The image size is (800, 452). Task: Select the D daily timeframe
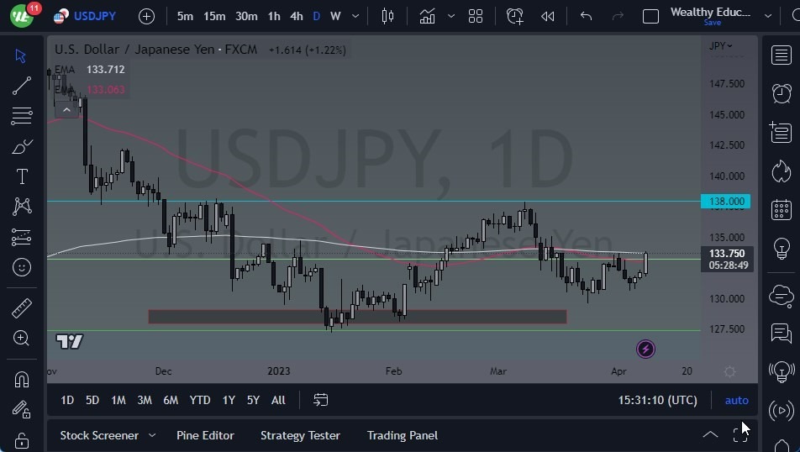pyautogui.click(x=316, y=16)
